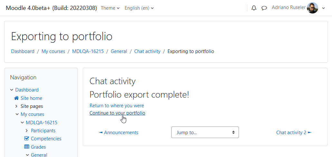Click Adriano Ruseler's profile picture

coord(313,8)
